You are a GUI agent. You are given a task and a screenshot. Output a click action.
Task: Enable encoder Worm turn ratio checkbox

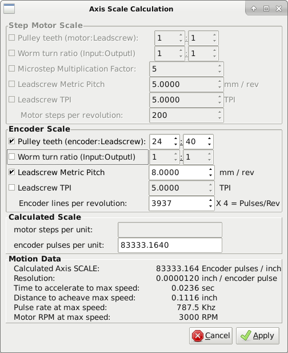coord(11,156)
